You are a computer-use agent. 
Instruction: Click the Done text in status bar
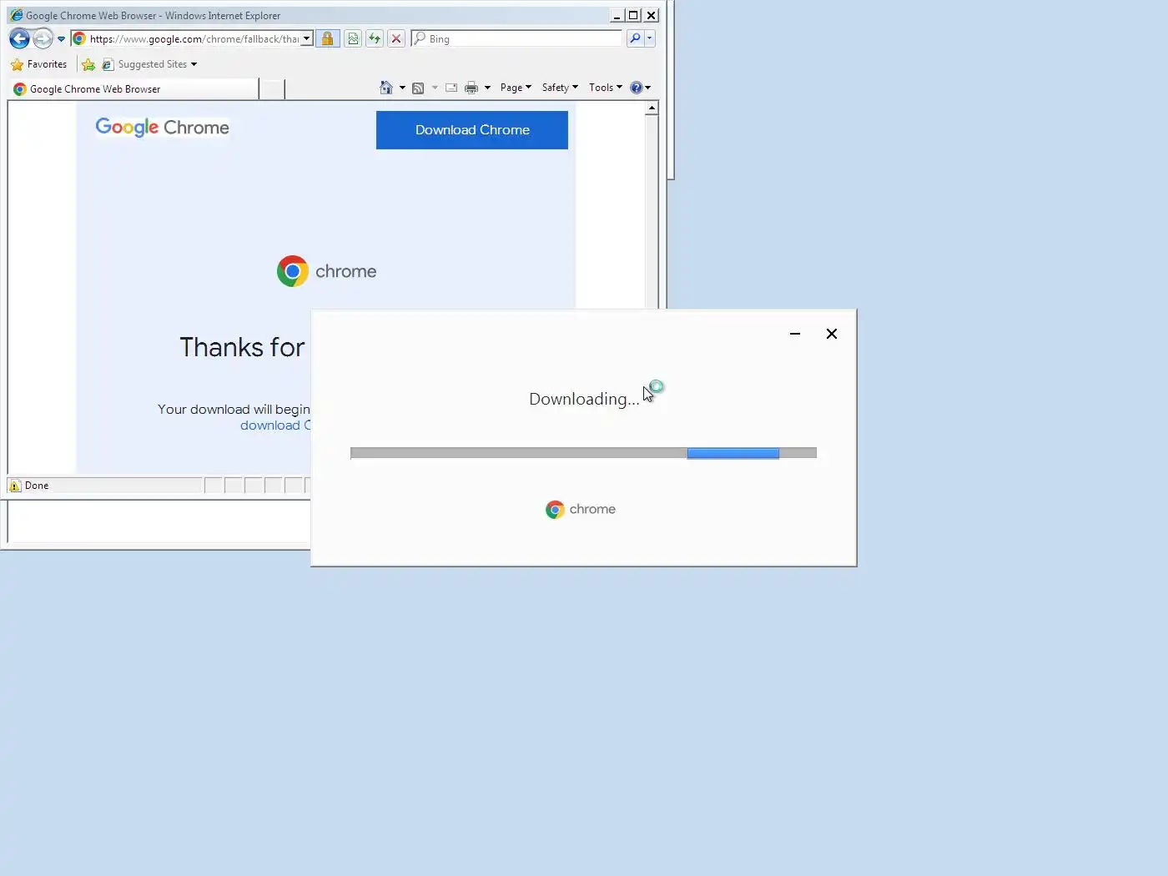[x=37, y=486]
